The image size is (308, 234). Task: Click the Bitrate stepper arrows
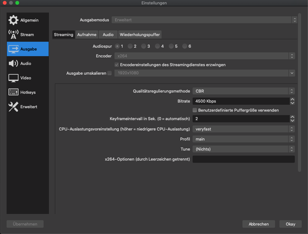(292, 101)
